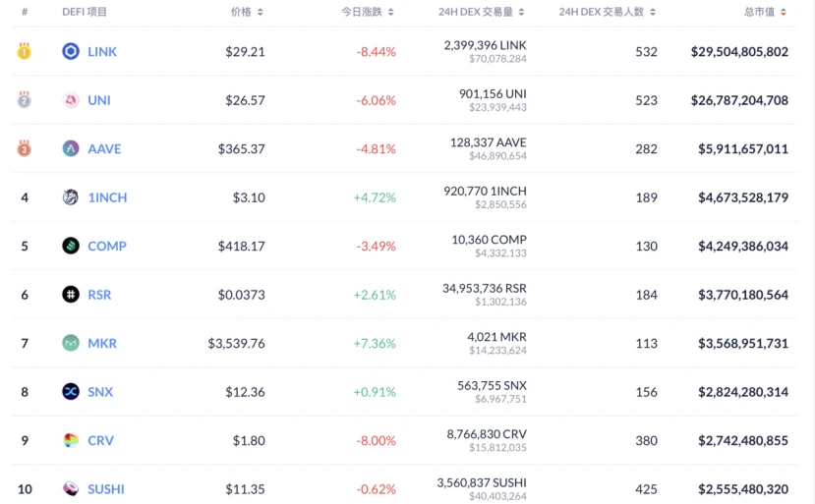Select LINK price $29.21

pos(245,51)
